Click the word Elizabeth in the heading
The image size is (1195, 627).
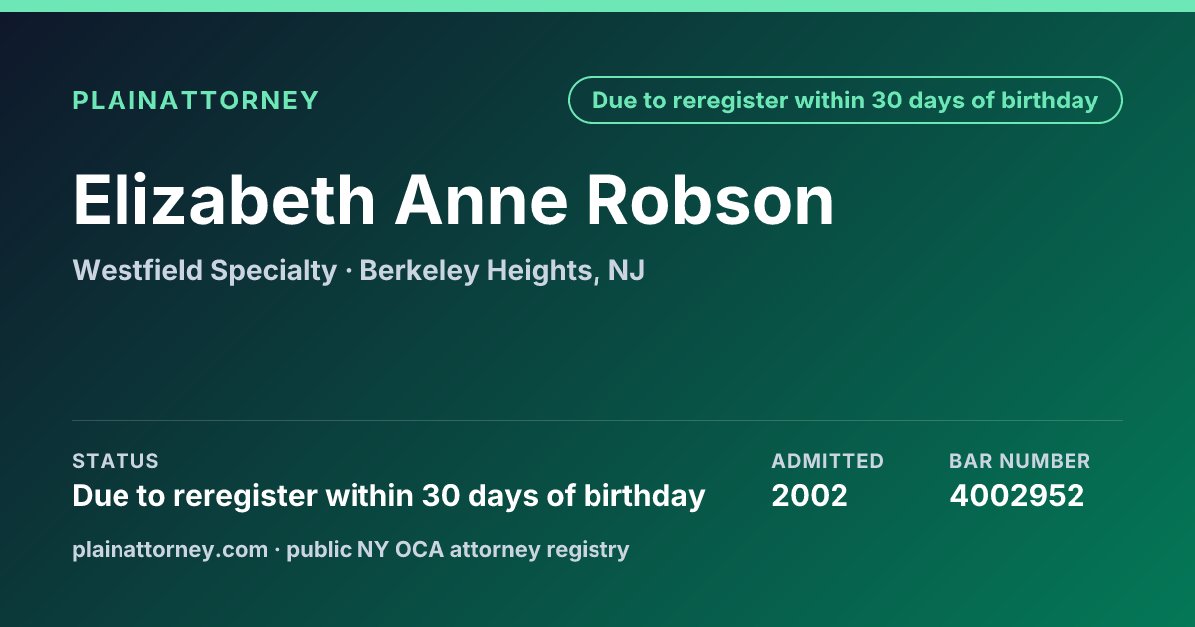coord(225,200)
